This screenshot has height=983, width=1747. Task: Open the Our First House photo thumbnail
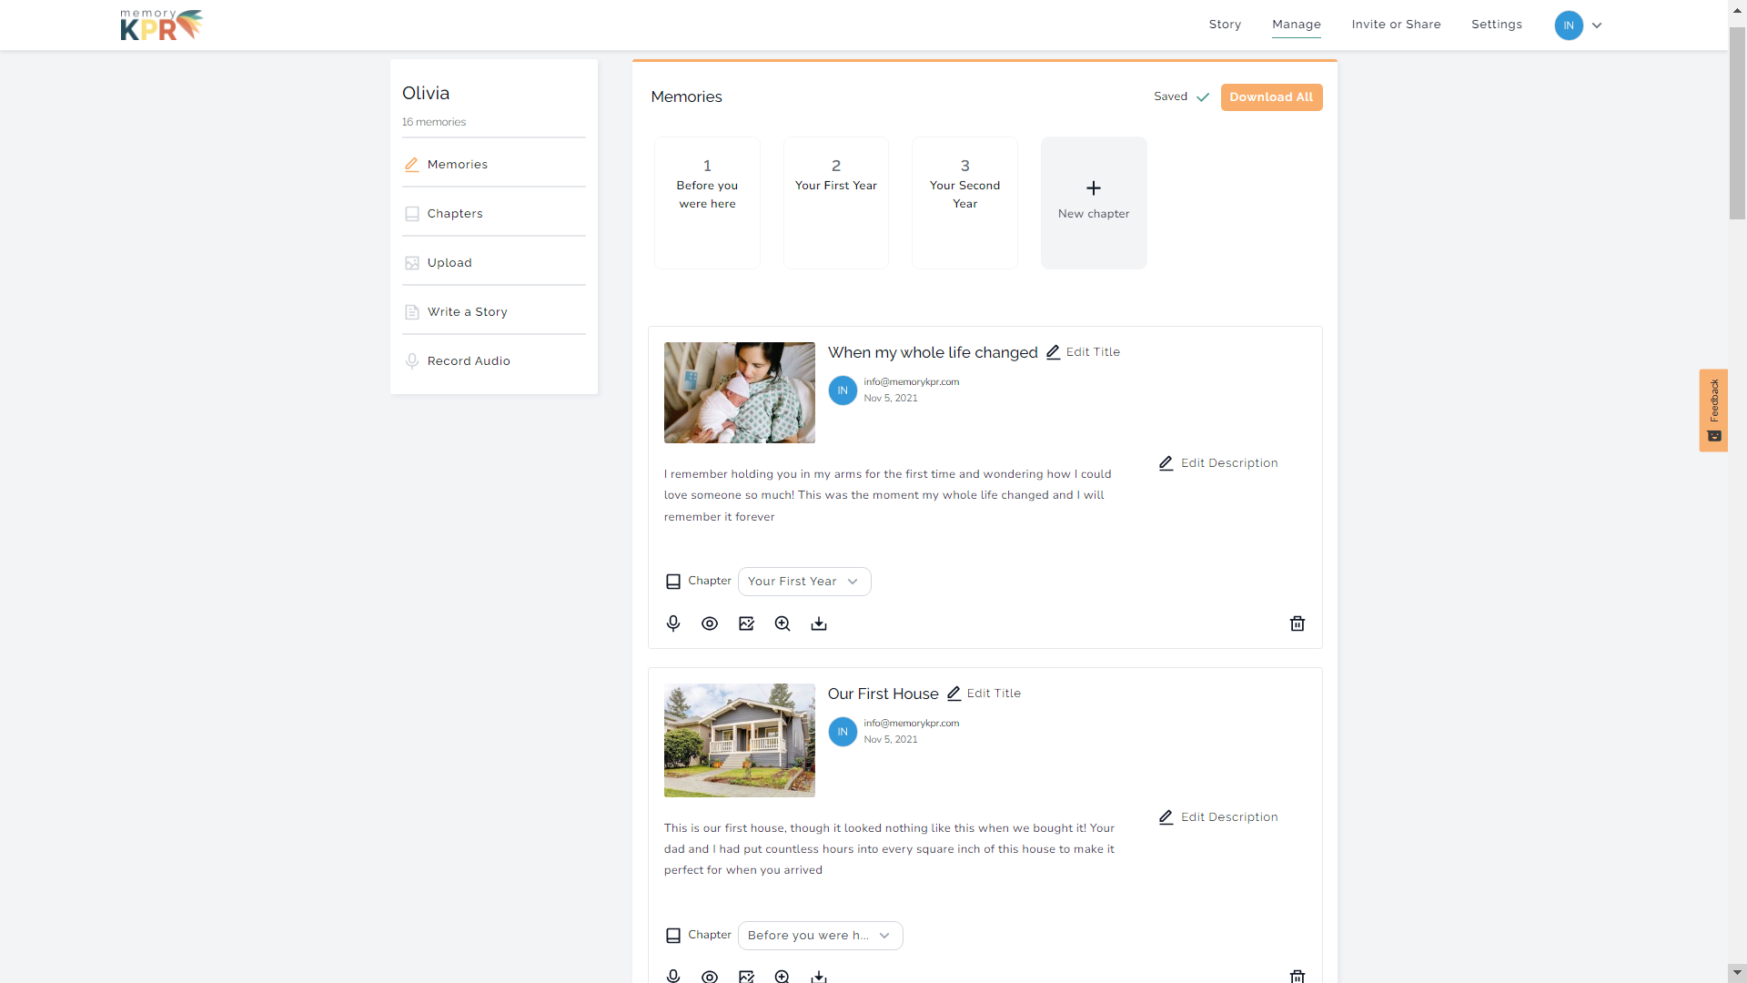tap(740, 740)
